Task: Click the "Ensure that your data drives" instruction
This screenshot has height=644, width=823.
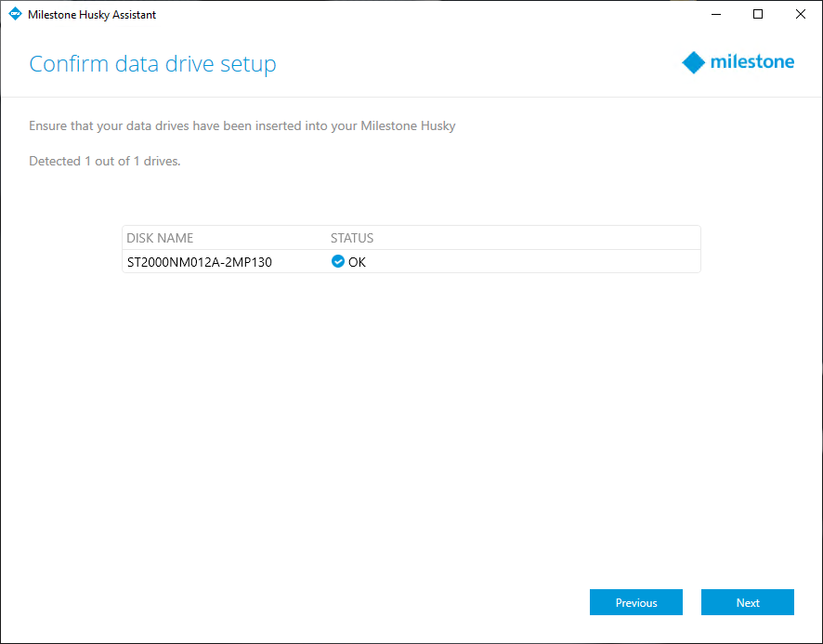Action: pos(242,125)
